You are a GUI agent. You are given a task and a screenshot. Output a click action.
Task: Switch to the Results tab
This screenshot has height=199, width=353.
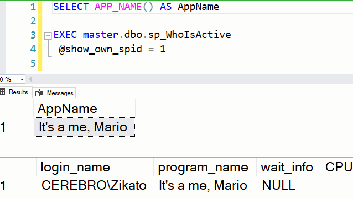point(15,92)
